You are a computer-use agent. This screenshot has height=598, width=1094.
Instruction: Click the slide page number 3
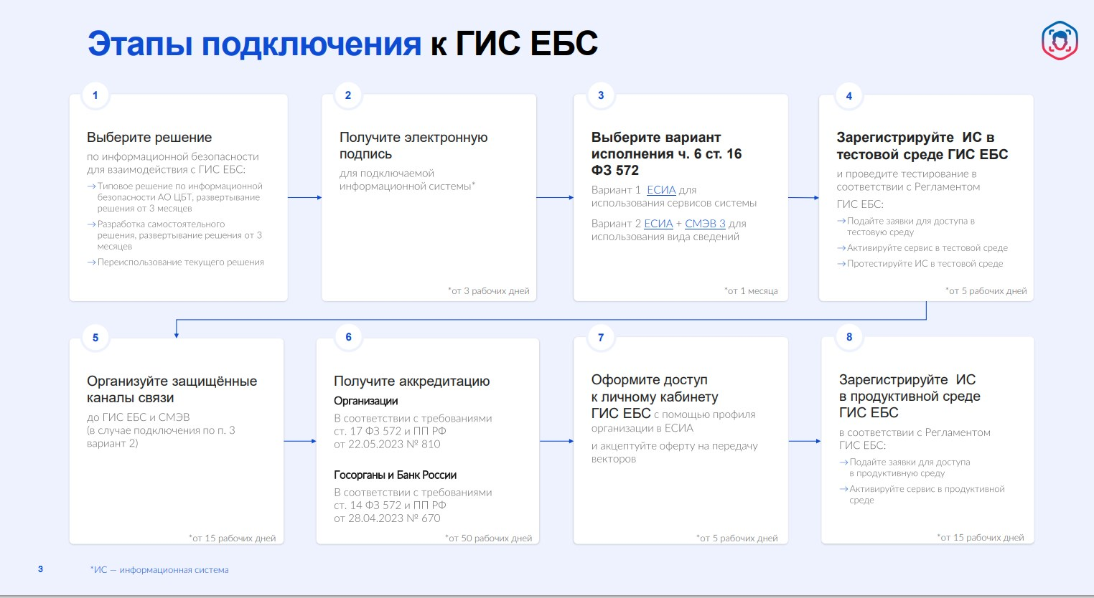click(40, 569)
